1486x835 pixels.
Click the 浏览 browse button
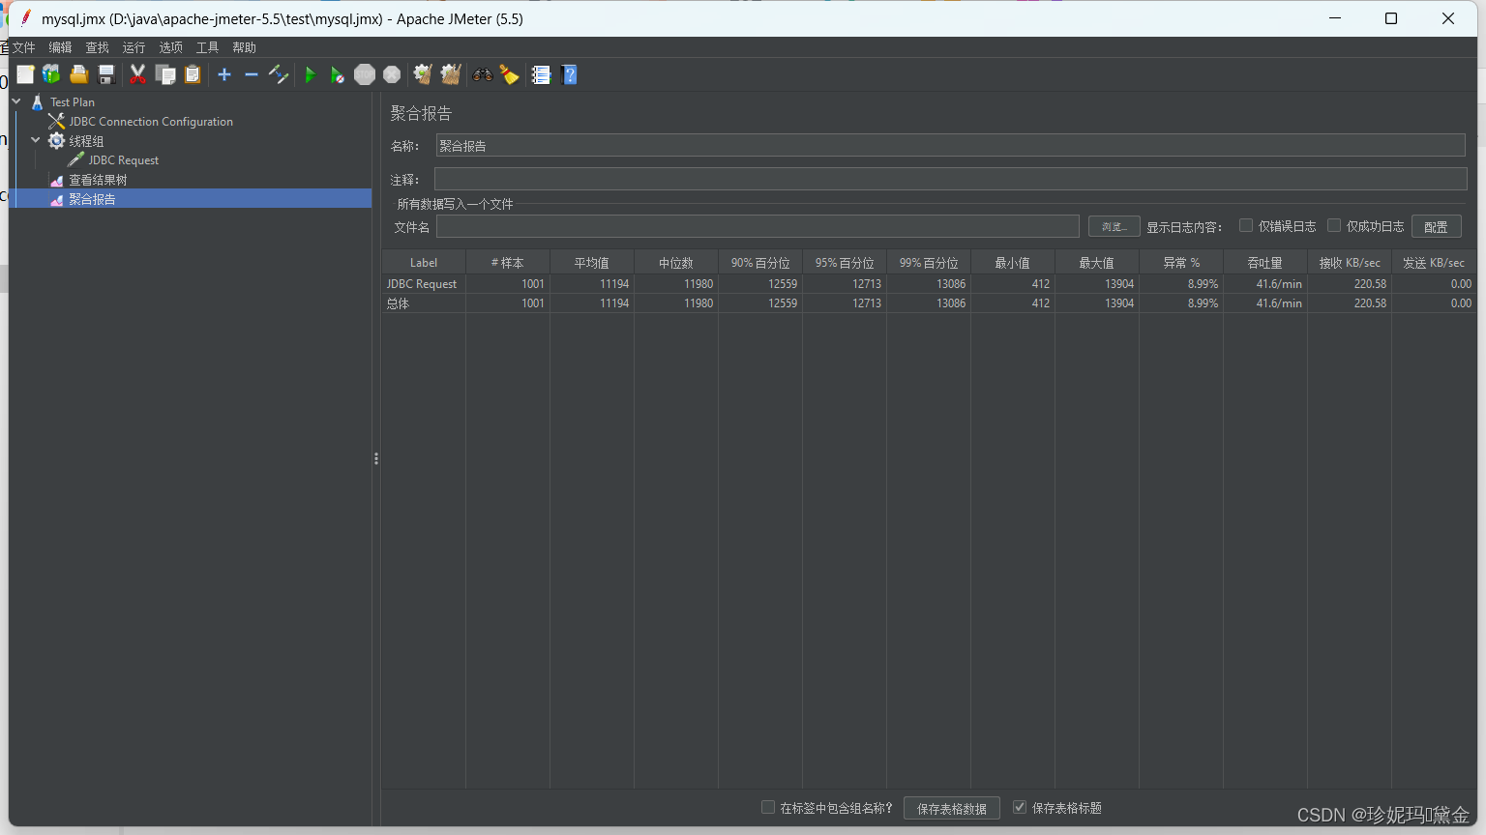pos(1114,226)
